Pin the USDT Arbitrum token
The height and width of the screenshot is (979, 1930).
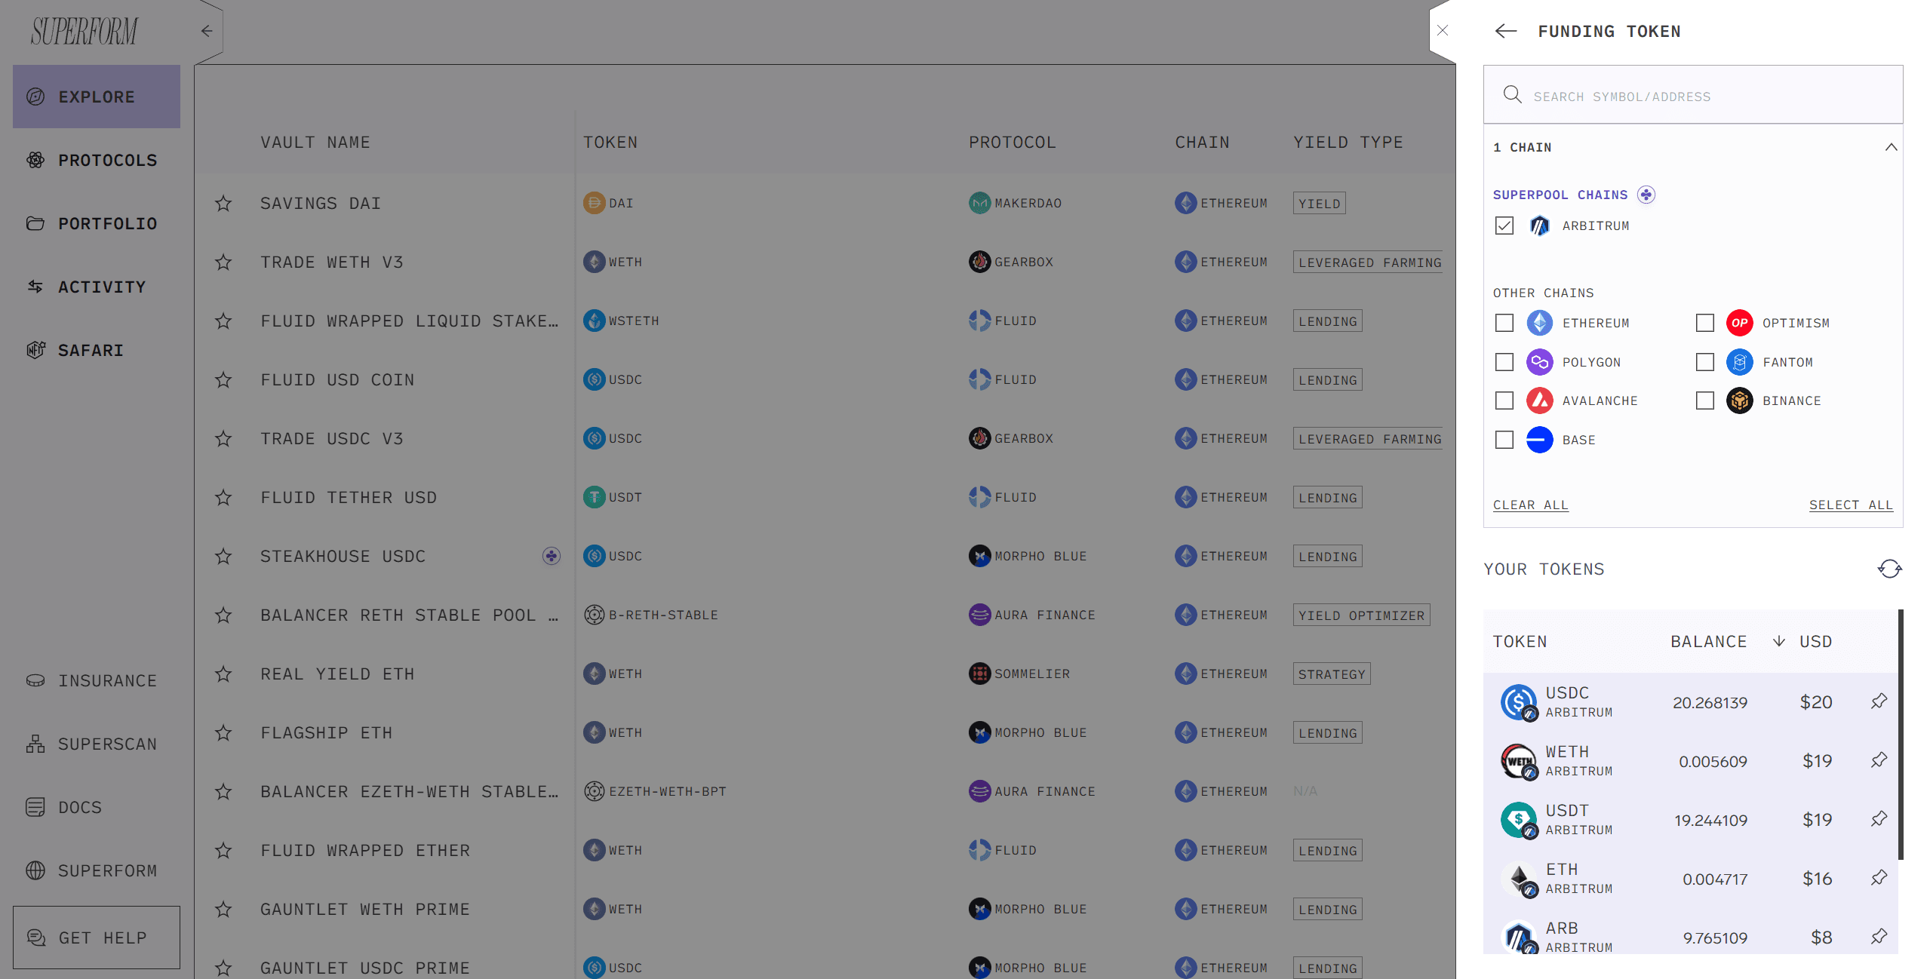pyautogui.click(x=1879, y=819)
